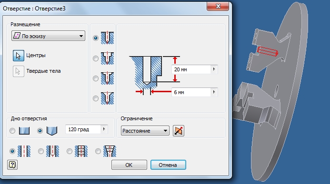Expand the Расстояние termination dropdown
This screenshot has height=184, width=330.
pos(145,131)
